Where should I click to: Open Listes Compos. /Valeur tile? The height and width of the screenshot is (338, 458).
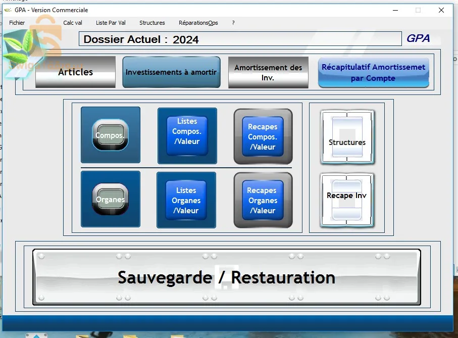click(x=187, y=135)
